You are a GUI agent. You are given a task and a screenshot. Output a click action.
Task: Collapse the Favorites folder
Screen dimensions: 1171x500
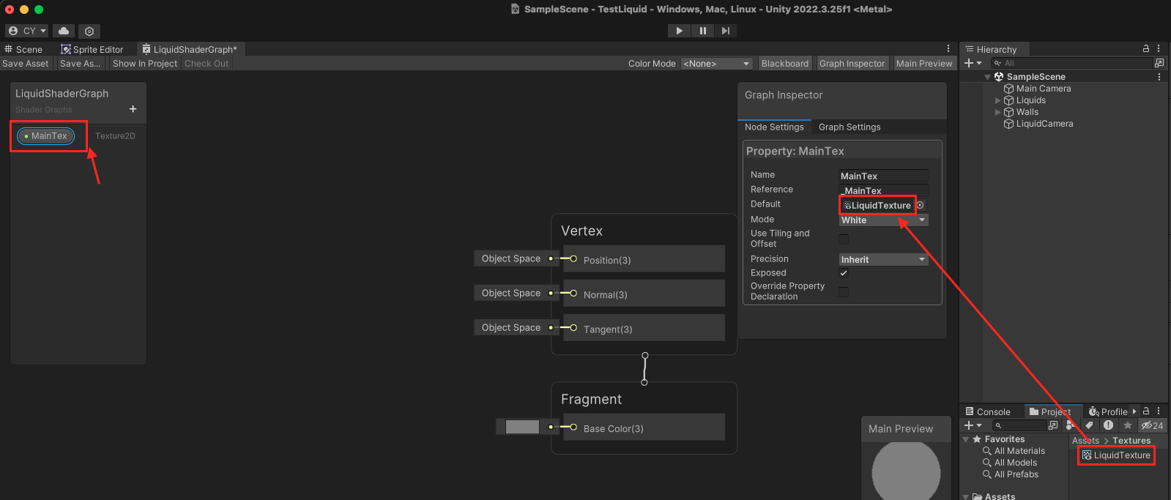(966, 439)
